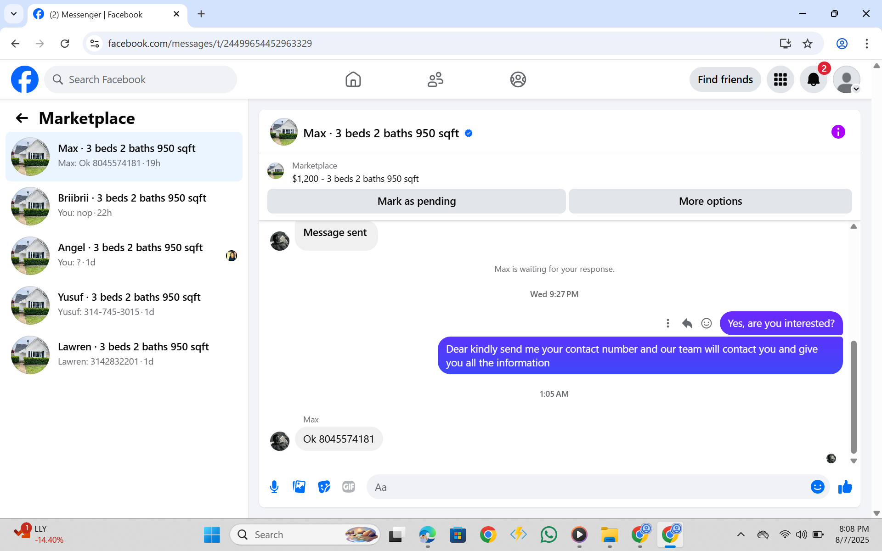
Task: Click the message text box 'Aa'
Action: pos(588,487)
